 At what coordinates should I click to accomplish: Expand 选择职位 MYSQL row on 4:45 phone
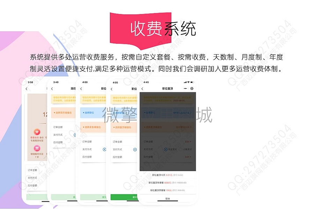coord(167,113)
